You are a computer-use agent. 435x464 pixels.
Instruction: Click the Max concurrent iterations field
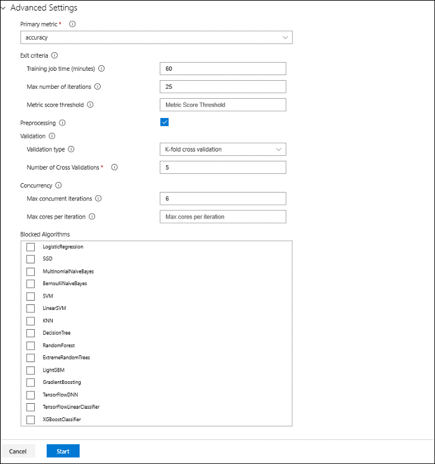(x=222, y=199)
